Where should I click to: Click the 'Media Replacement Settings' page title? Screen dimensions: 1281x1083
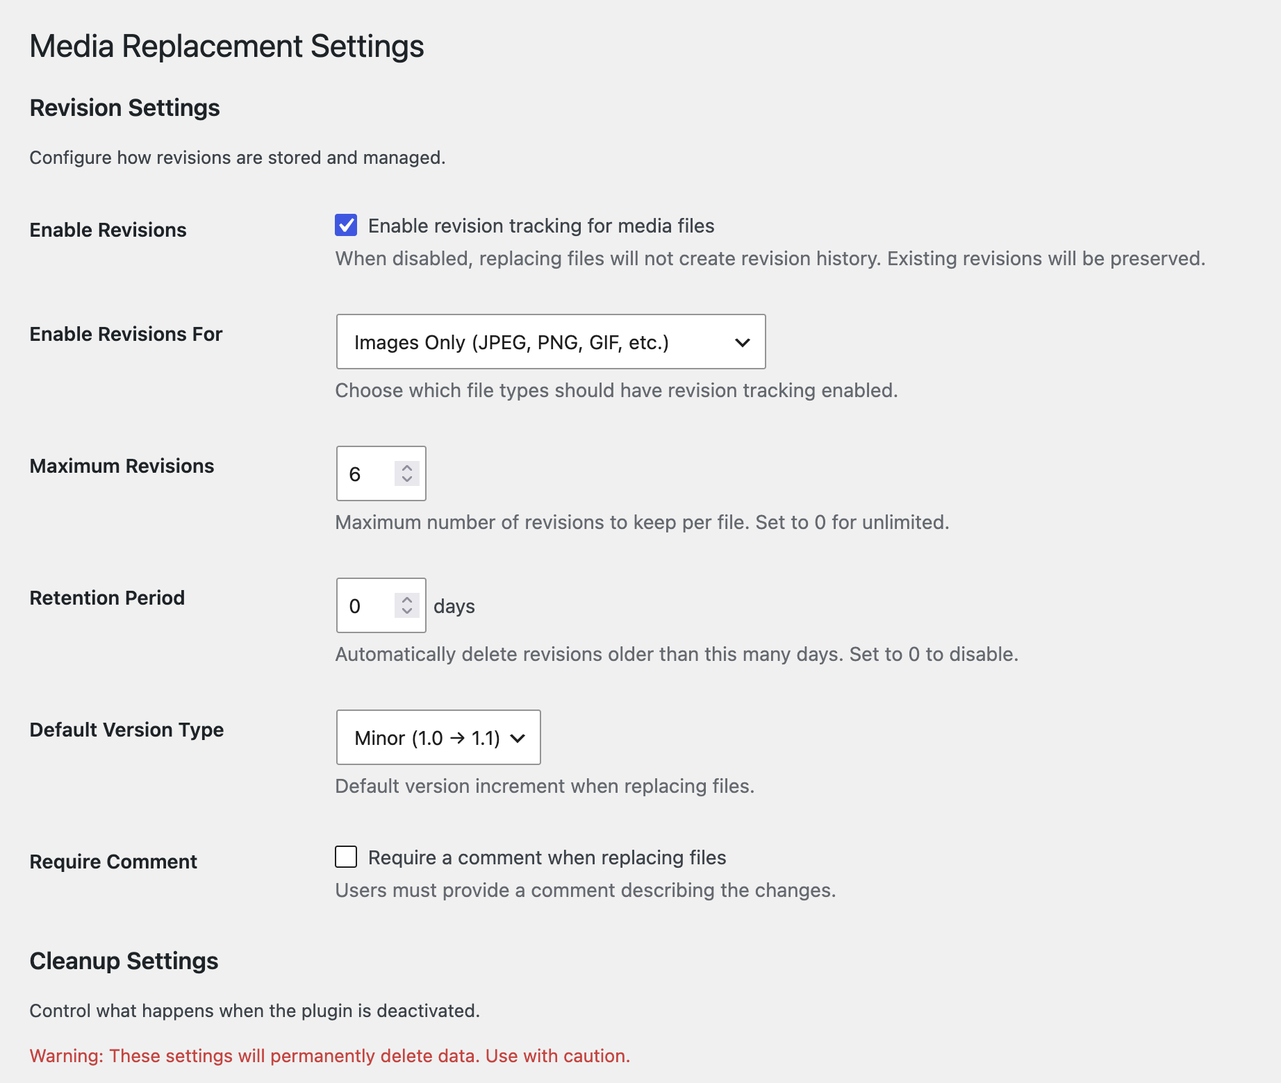click(226, 47)
